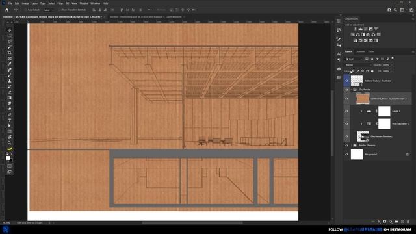
Task: Select the Gradient tool
Action: (10, 98)
